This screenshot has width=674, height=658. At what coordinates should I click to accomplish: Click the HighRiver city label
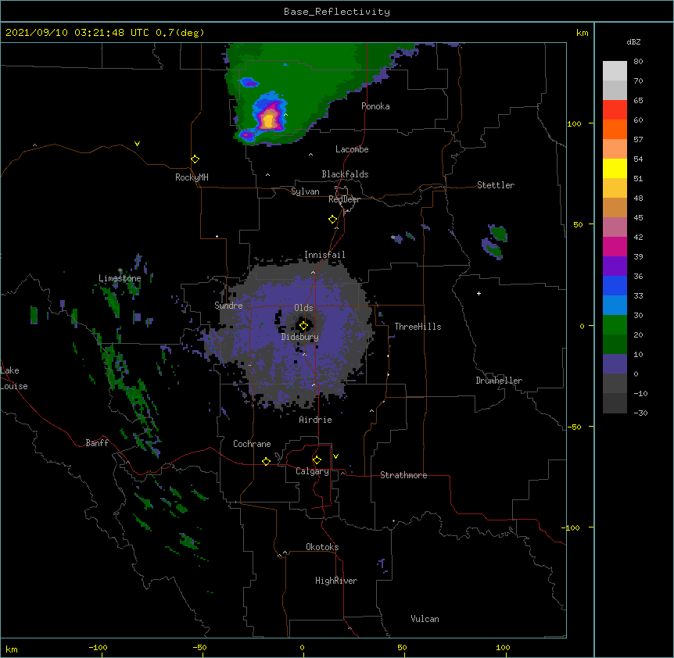pos(336,581)
